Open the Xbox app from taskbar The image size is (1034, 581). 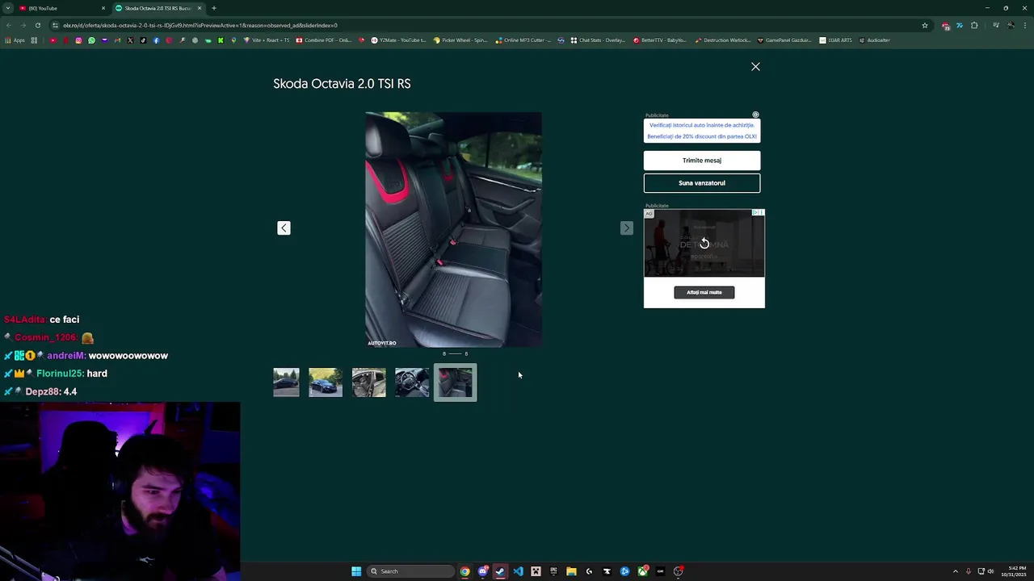pos(642,571)
